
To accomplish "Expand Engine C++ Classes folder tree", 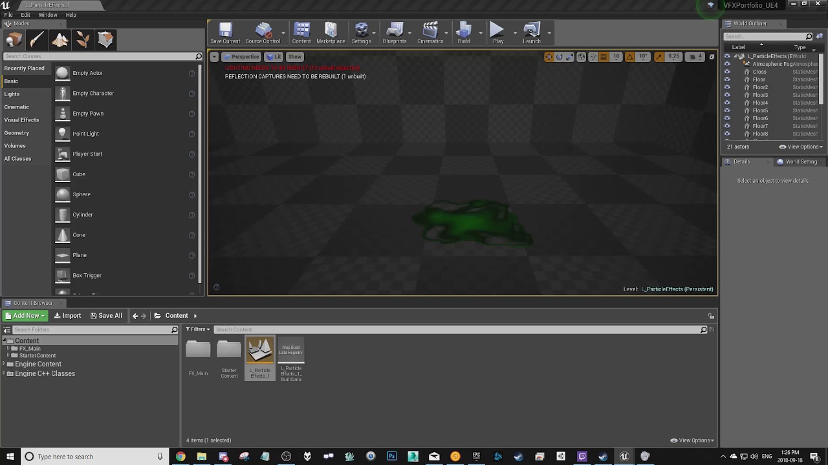I will pyautogui.click(x=4, y=374).
